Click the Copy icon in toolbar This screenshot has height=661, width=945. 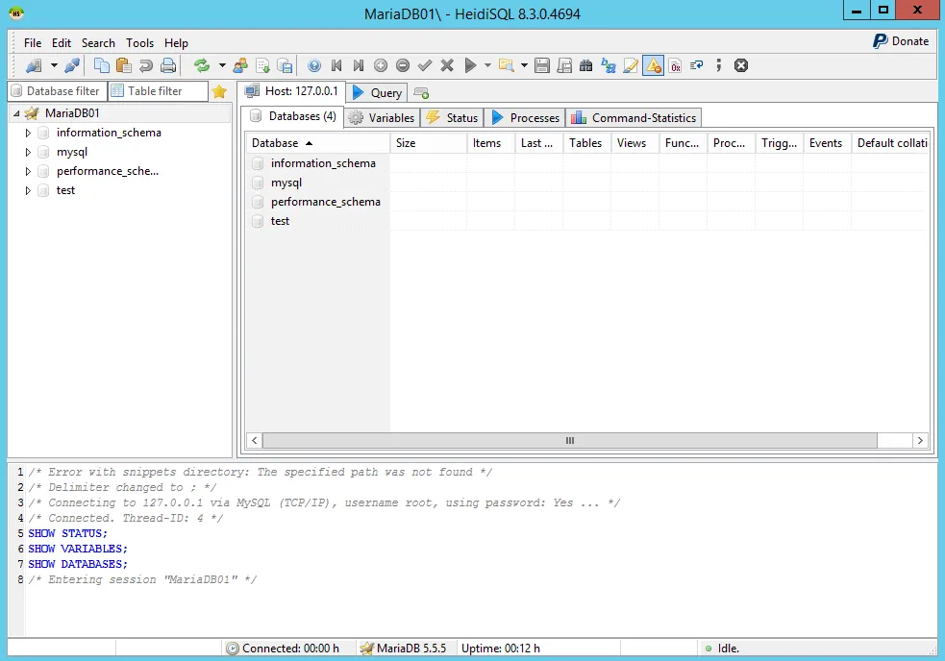point(101,66)
